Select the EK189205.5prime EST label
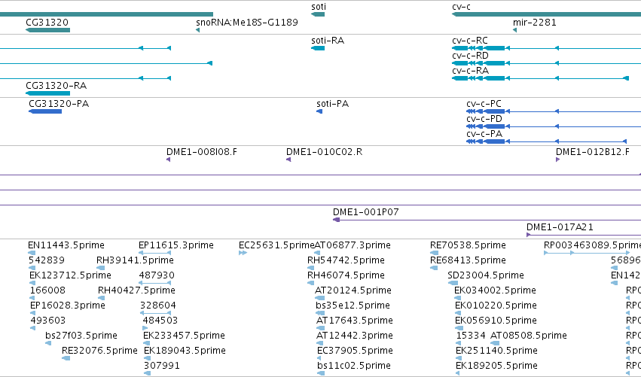 (496, 366)
